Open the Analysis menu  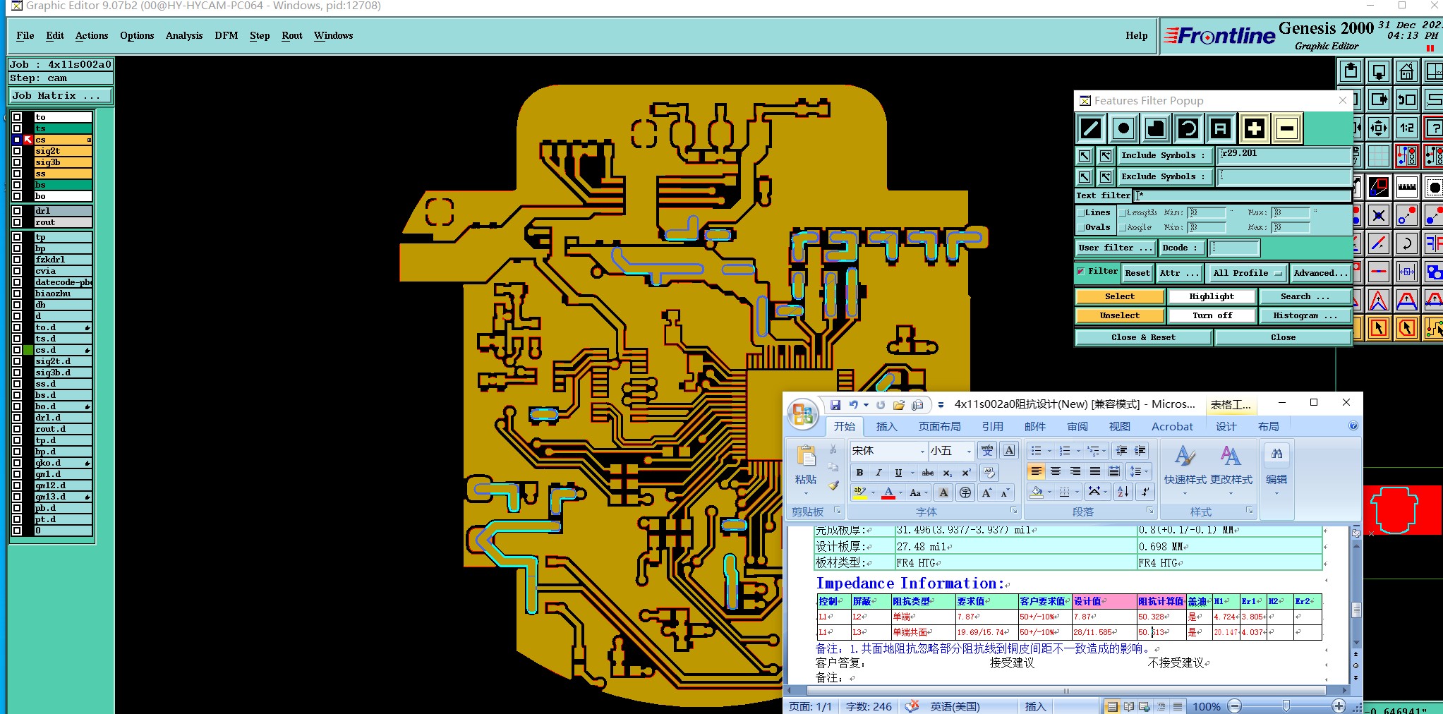[x=184, y=35]
